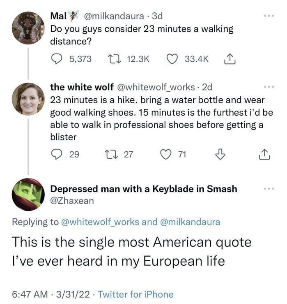
Task: Share the white wolf's tweet
Action: pos(265,154)
